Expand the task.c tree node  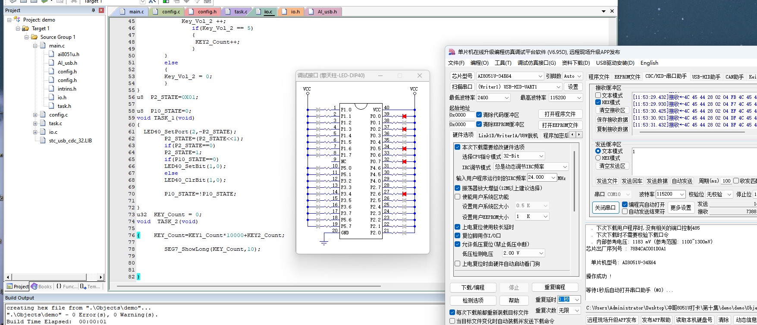tap(35, 123)
